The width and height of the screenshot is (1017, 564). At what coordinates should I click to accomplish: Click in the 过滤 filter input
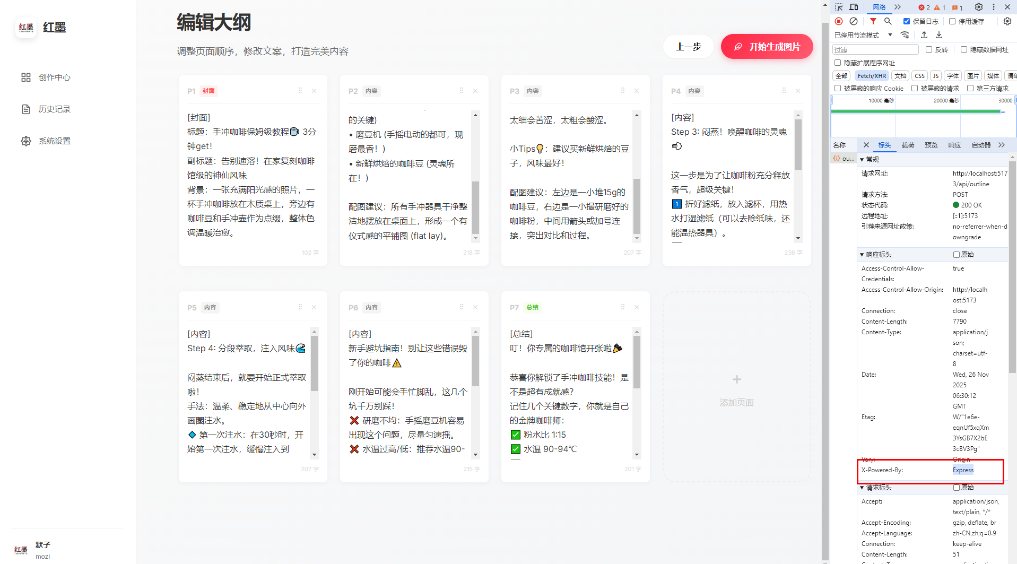pos(875,50)
